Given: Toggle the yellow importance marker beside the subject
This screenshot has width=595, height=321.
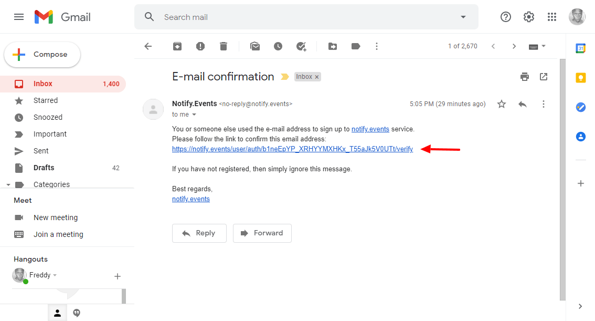Looking at the screenshot, I should click(284, 77).
